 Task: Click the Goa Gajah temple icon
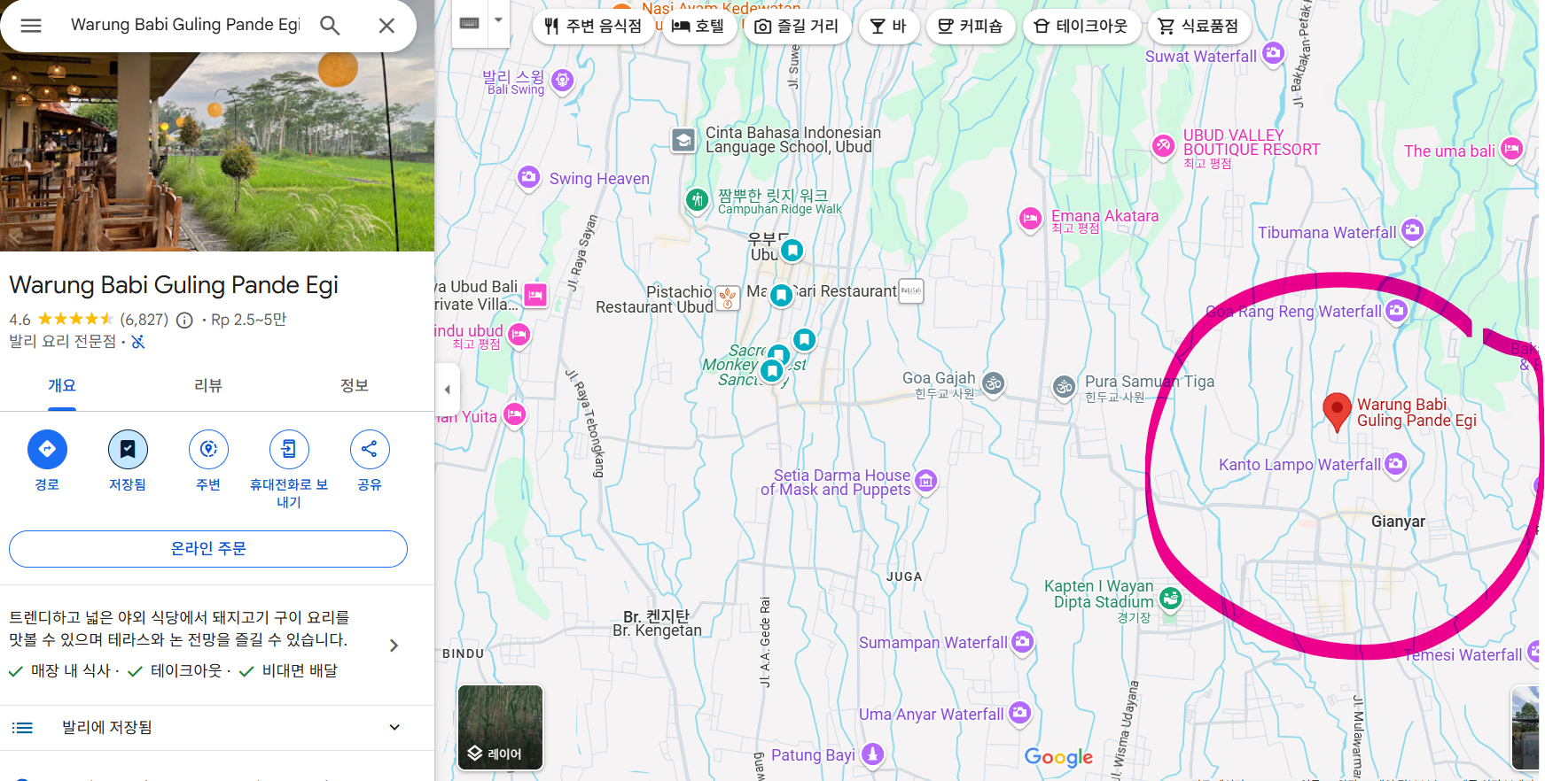994,383
